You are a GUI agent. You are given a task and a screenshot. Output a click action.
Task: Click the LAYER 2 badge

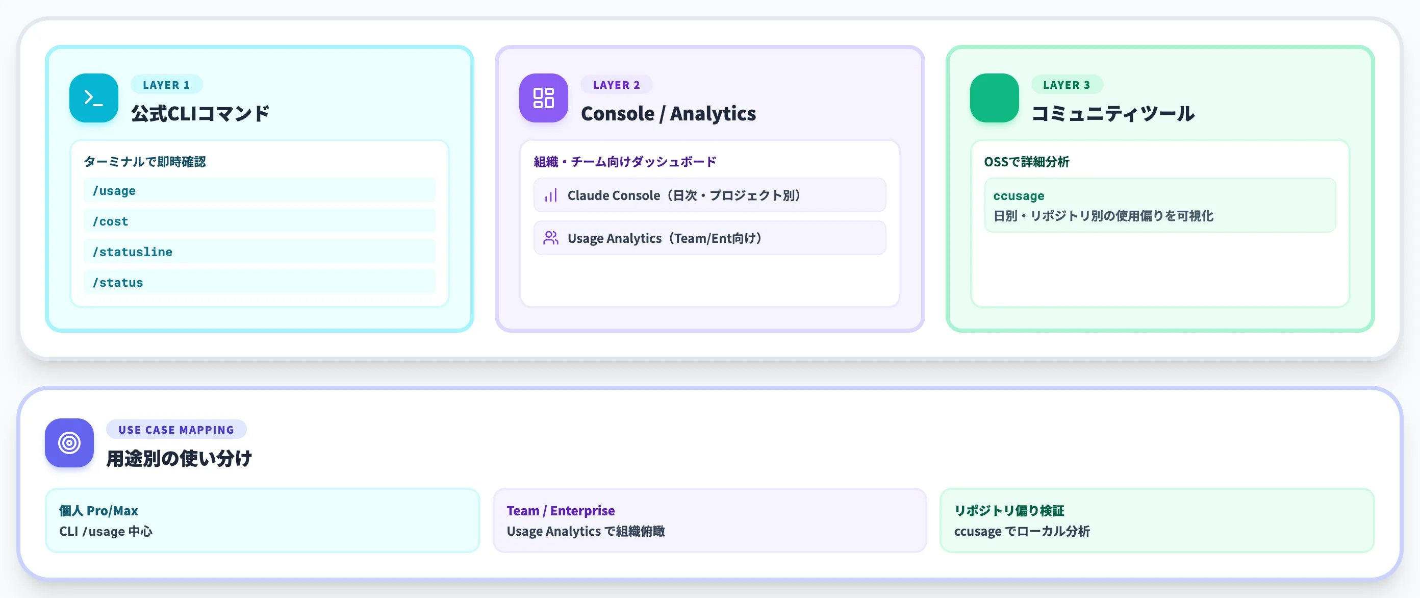click(x=616, y=84)
